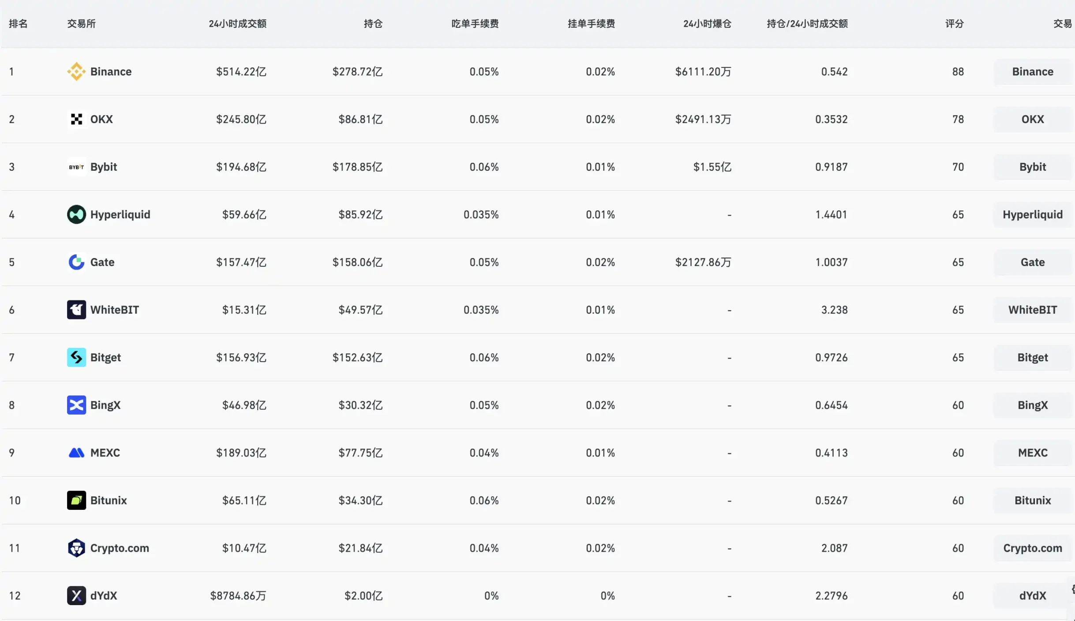Click the Bitget logo icon

[x=76, y=357]
